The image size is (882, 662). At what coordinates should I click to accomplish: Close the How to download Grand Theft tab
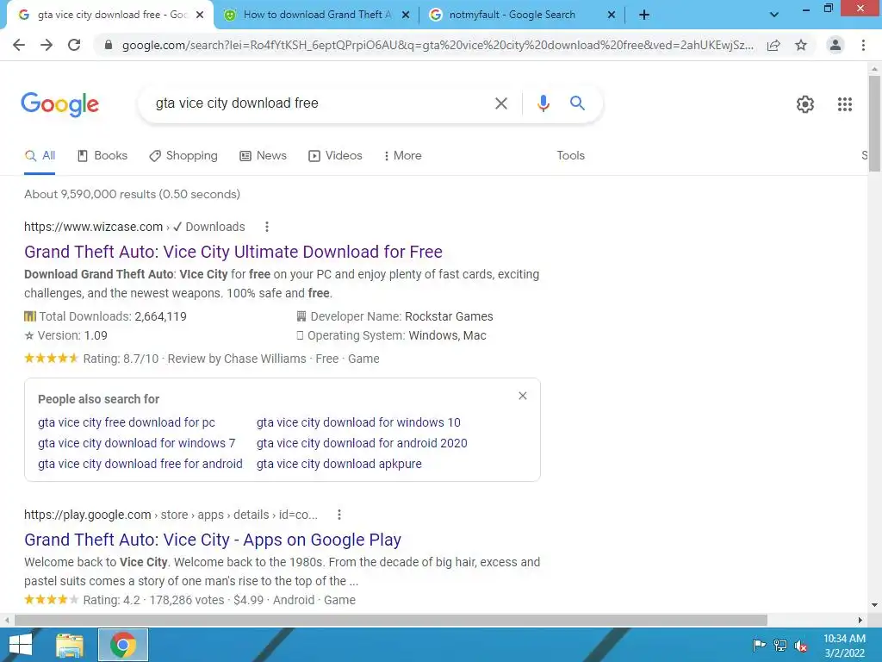(405, 16)
